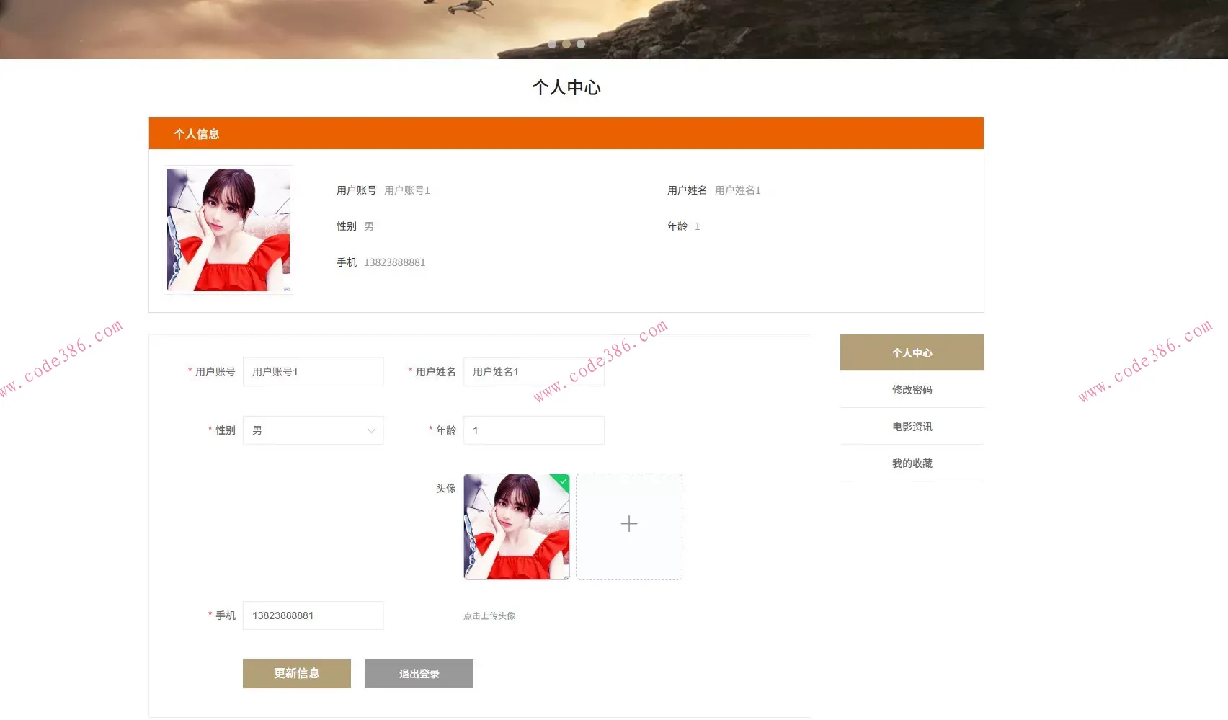Screen dimensions: 1228x720
Task: Click the 更新信息 update button
Action: click(x=296, y=673)
